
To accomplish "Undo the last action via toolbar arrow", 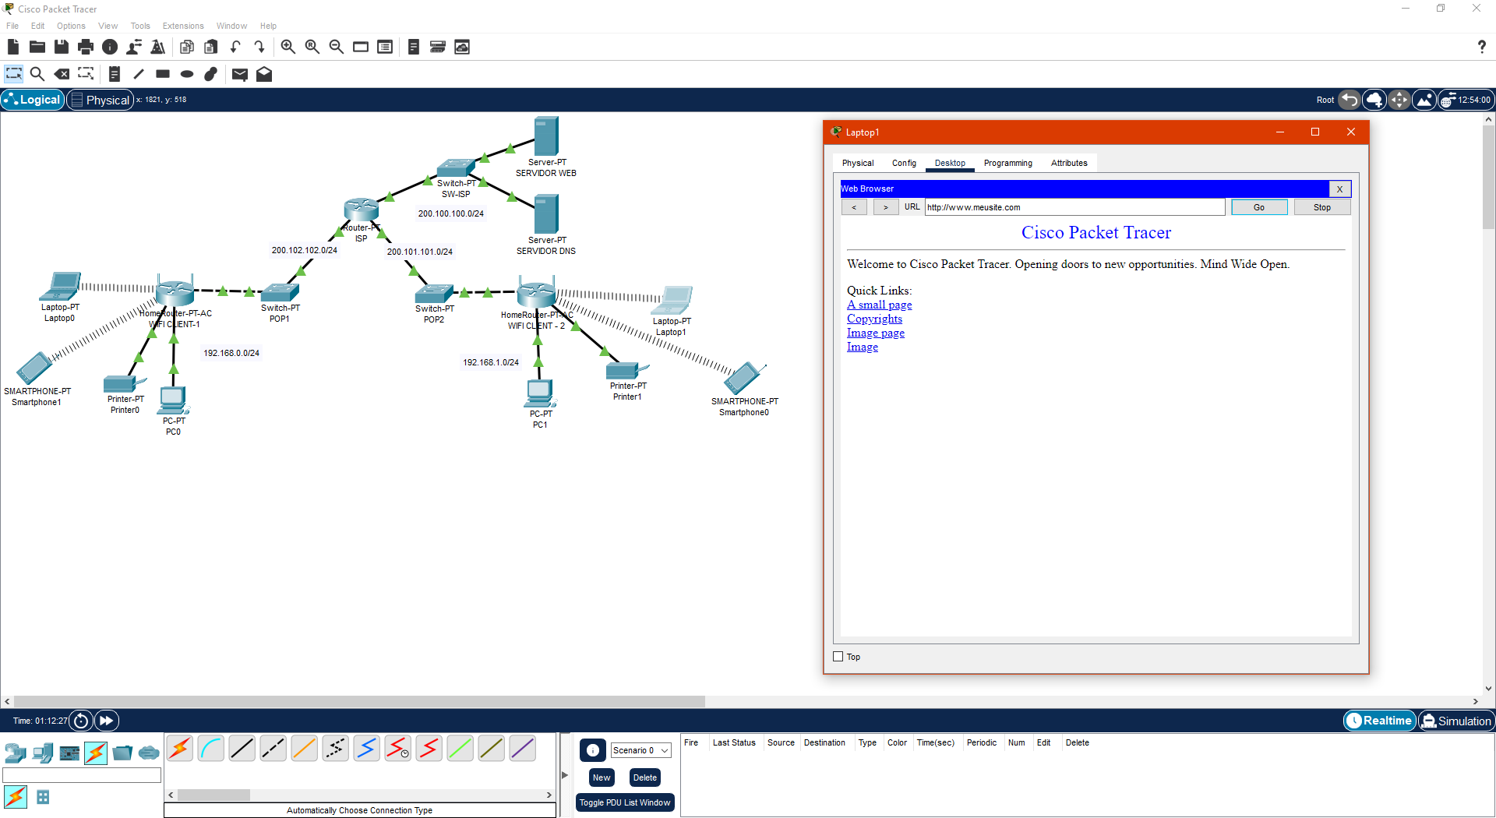I will [x=235, y=47].
